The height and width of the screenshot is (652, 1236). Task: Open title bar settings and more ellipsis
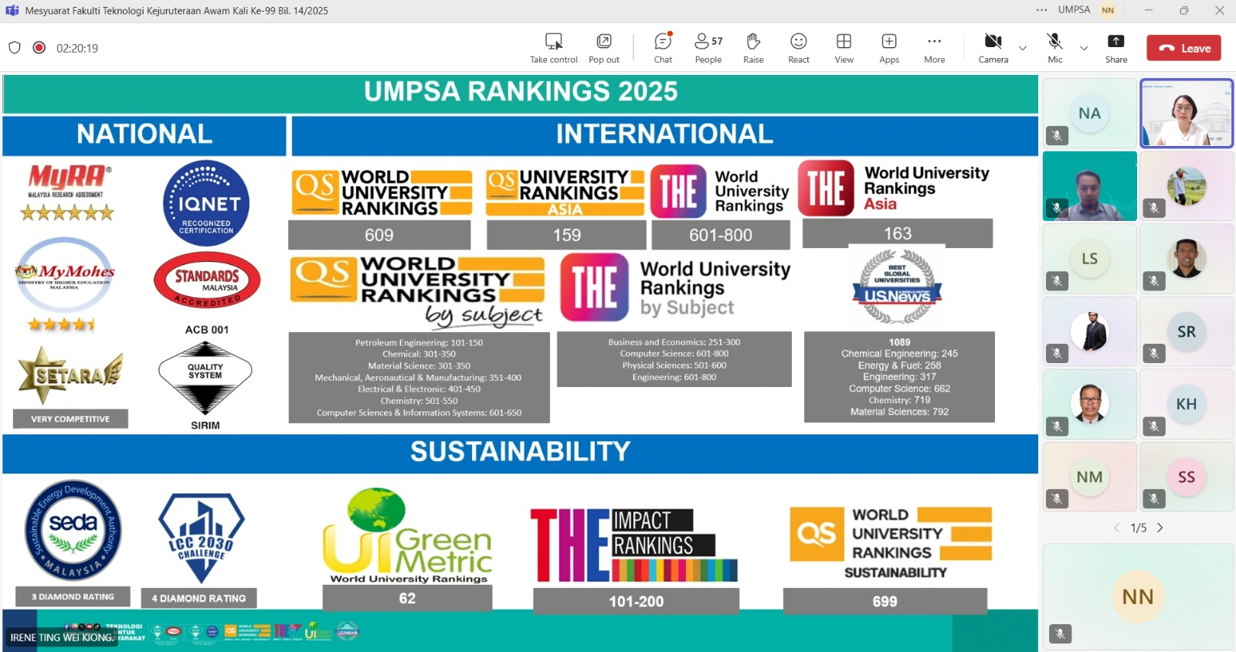tap(1041, 10)
